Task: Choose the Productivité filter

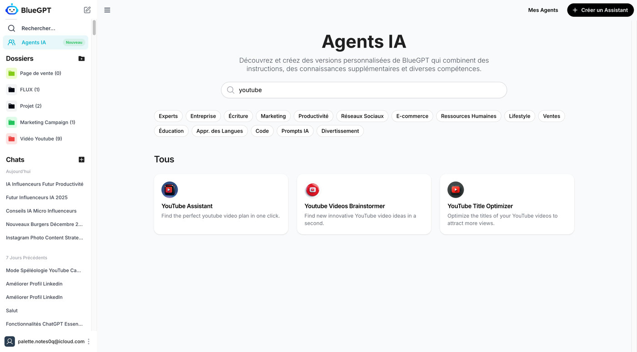Action: pyautogui.click(x=313, y=116)
